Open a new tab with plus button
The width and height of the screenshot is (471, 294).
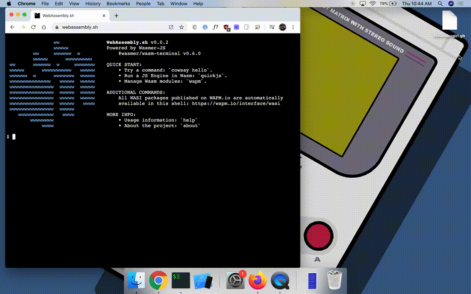coord(116,16)
